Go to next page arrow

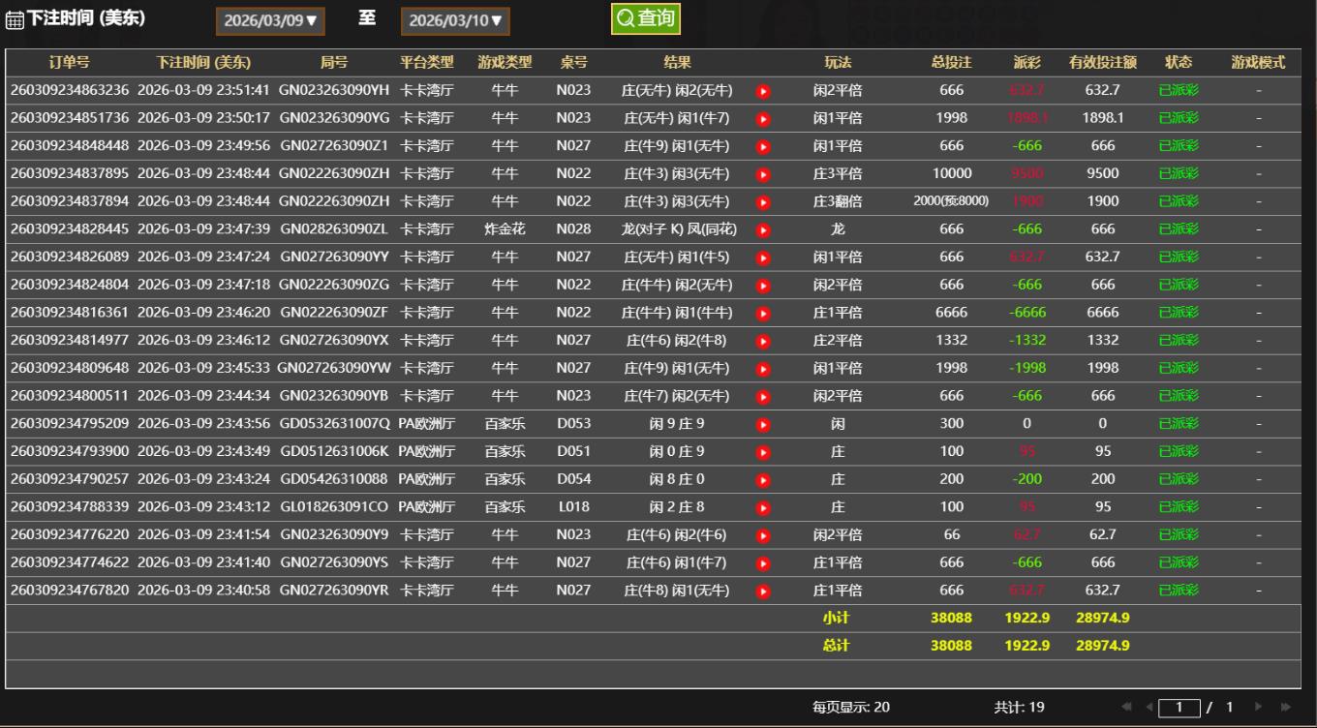tap(1259, 708)
